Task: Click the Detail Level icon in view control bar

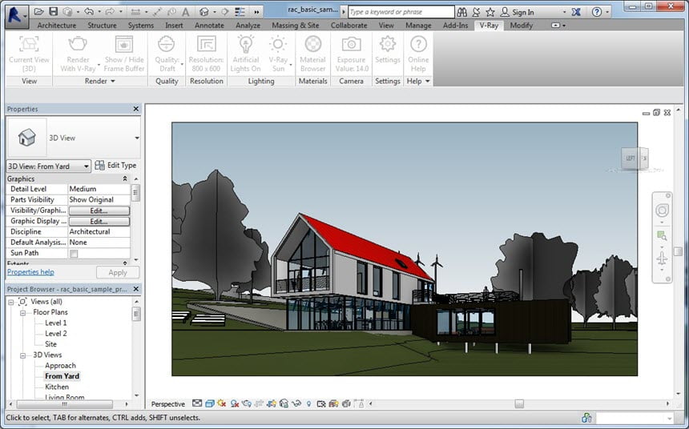Action: [197, 403]
